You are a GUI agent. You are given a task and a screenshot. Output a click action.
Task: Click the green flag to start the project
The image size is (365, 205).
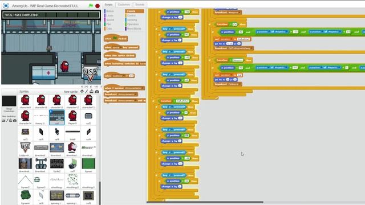click(x=91, y=6)
